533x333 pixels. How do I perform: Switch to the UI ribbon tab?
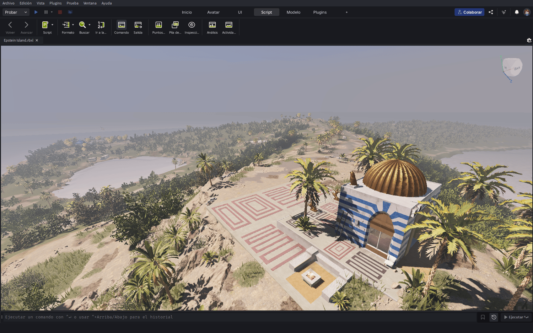(240, 12)
